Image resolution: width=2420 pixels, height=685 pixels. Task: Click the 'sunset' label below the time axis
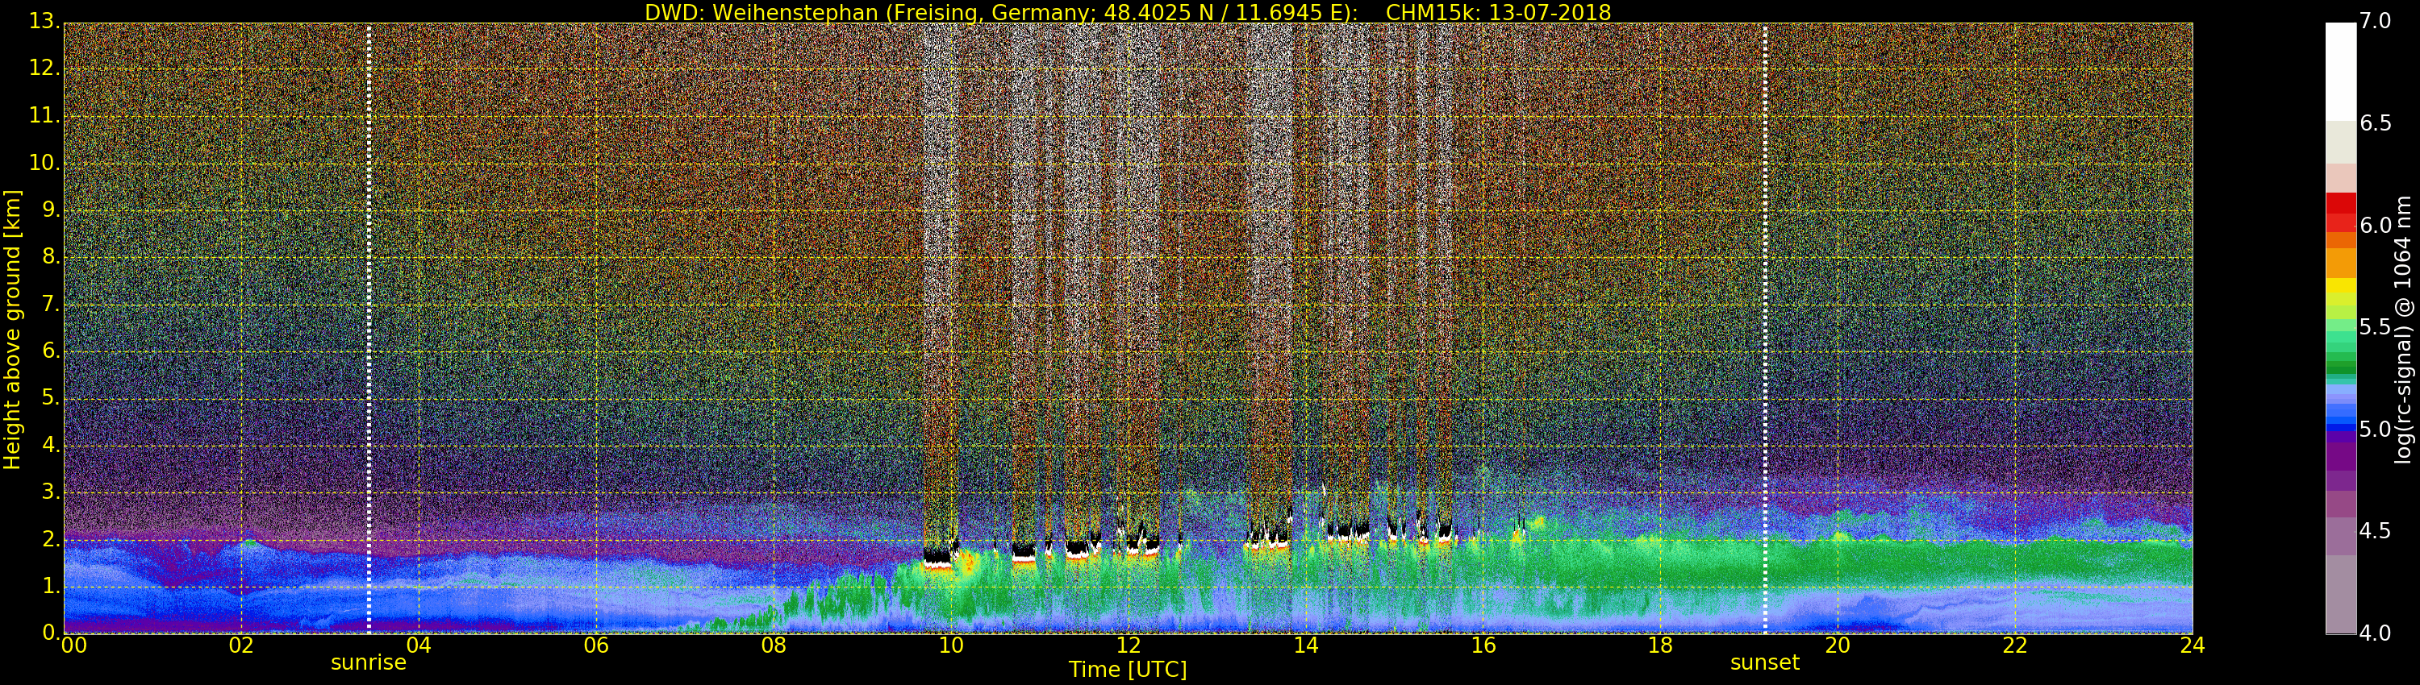(x=1764, y=662)
